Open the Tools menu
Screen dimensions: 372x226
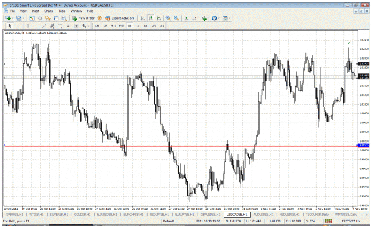(62, 11)
